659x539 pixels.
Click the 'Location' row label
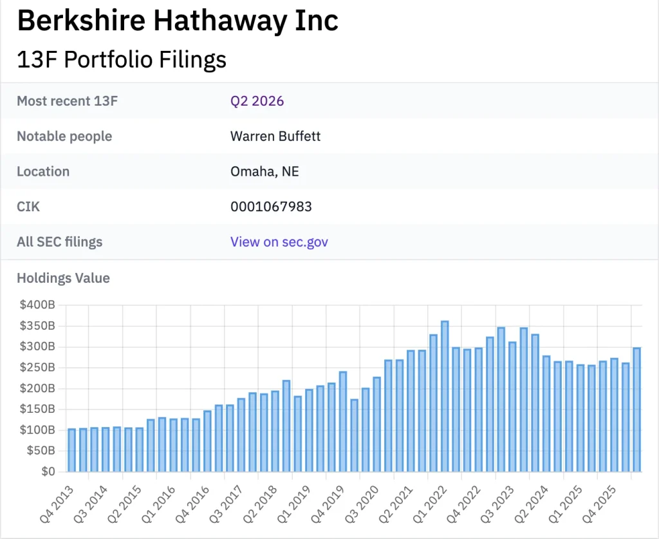[x=43, y=171]
